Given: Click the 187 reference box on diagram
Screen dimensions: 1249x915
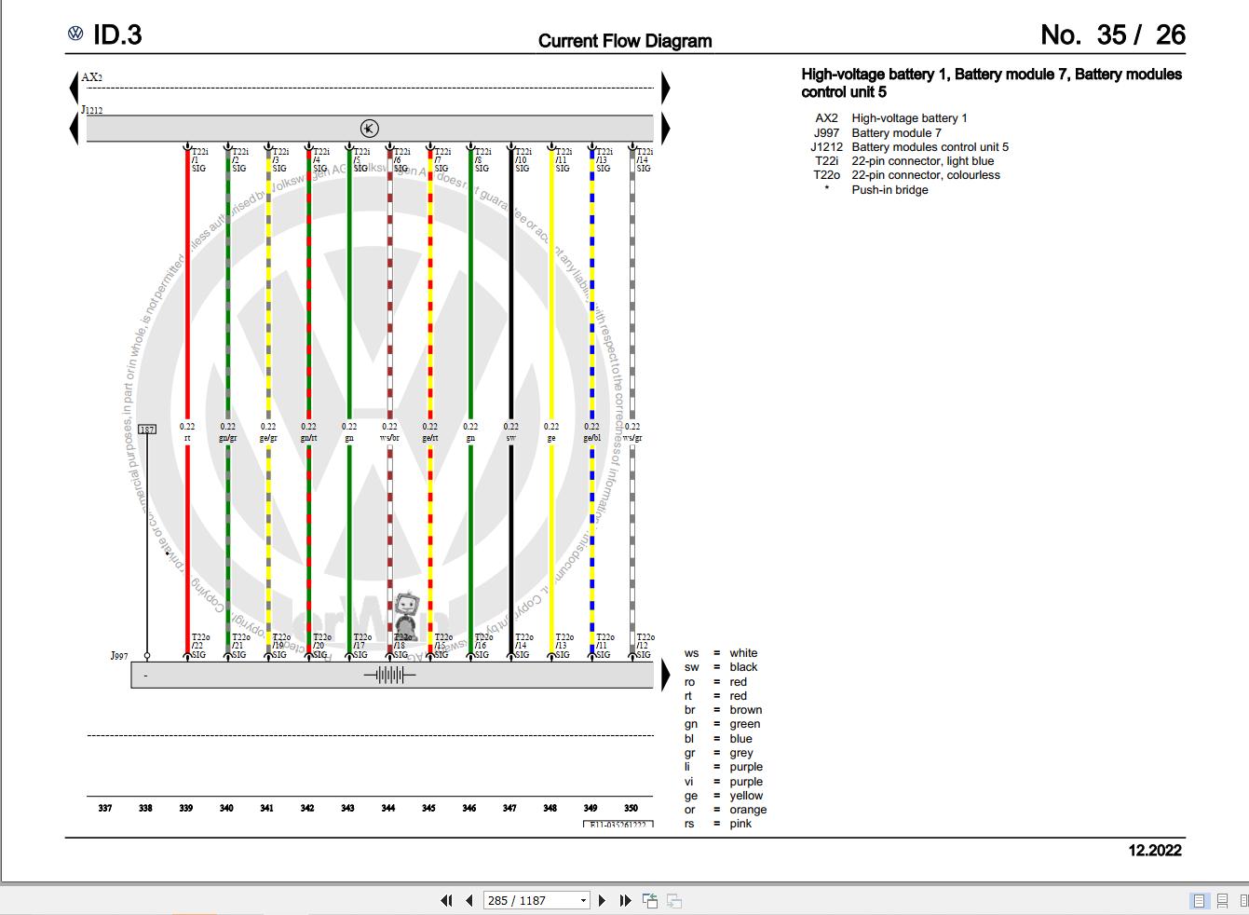Looking at the screenshot, I should pos(147,430).
